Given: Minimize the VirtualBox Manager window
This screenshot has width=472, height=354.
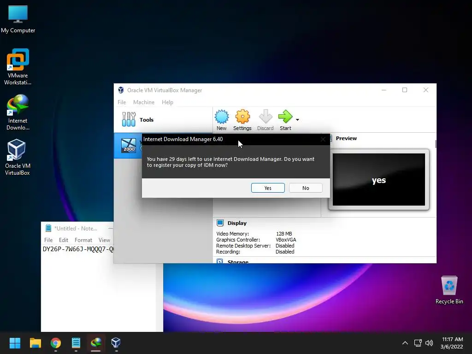Looking at the screenshot, I should (384, 90).
